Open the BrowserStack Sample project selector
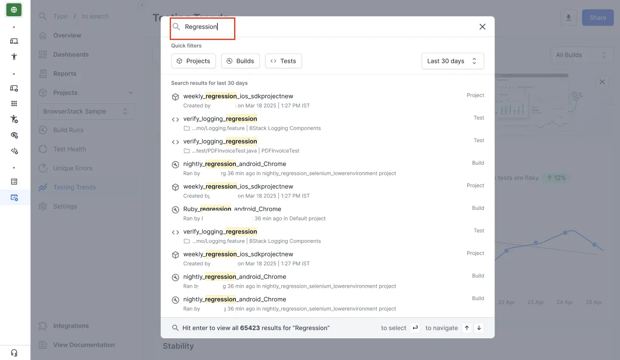This screenshot has width=620, height=360. [x=86, y=111]
